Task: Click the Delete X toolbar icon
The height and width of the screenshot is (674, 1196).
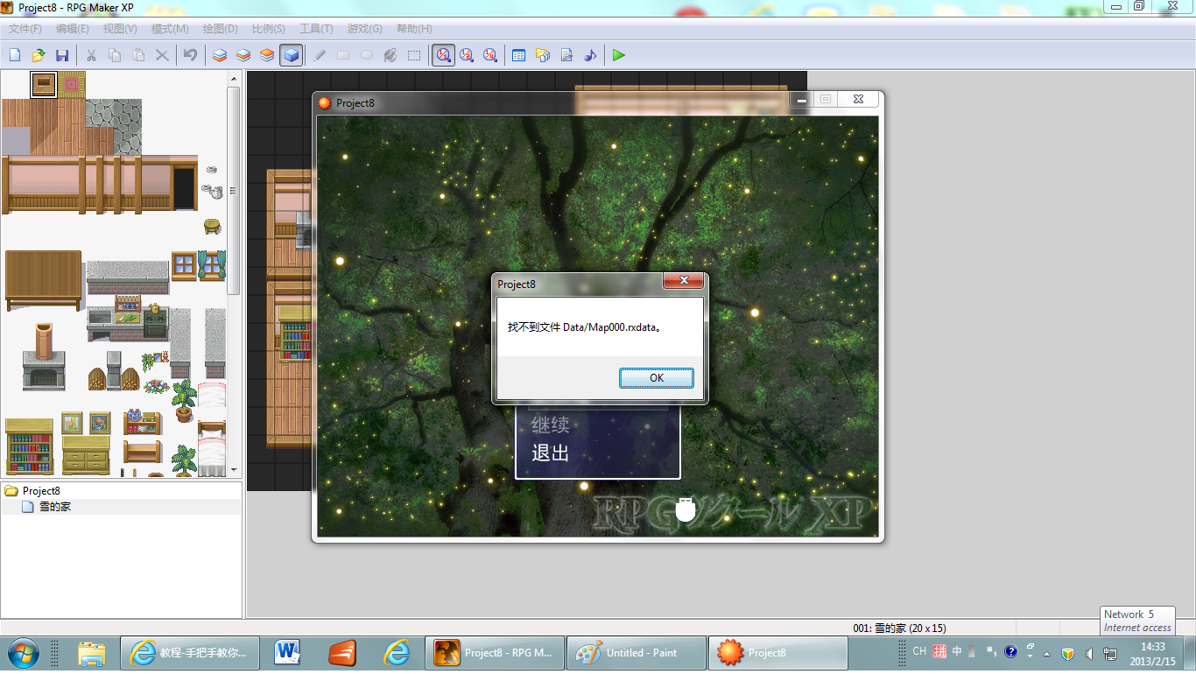Action: click(x=162, y=55)
